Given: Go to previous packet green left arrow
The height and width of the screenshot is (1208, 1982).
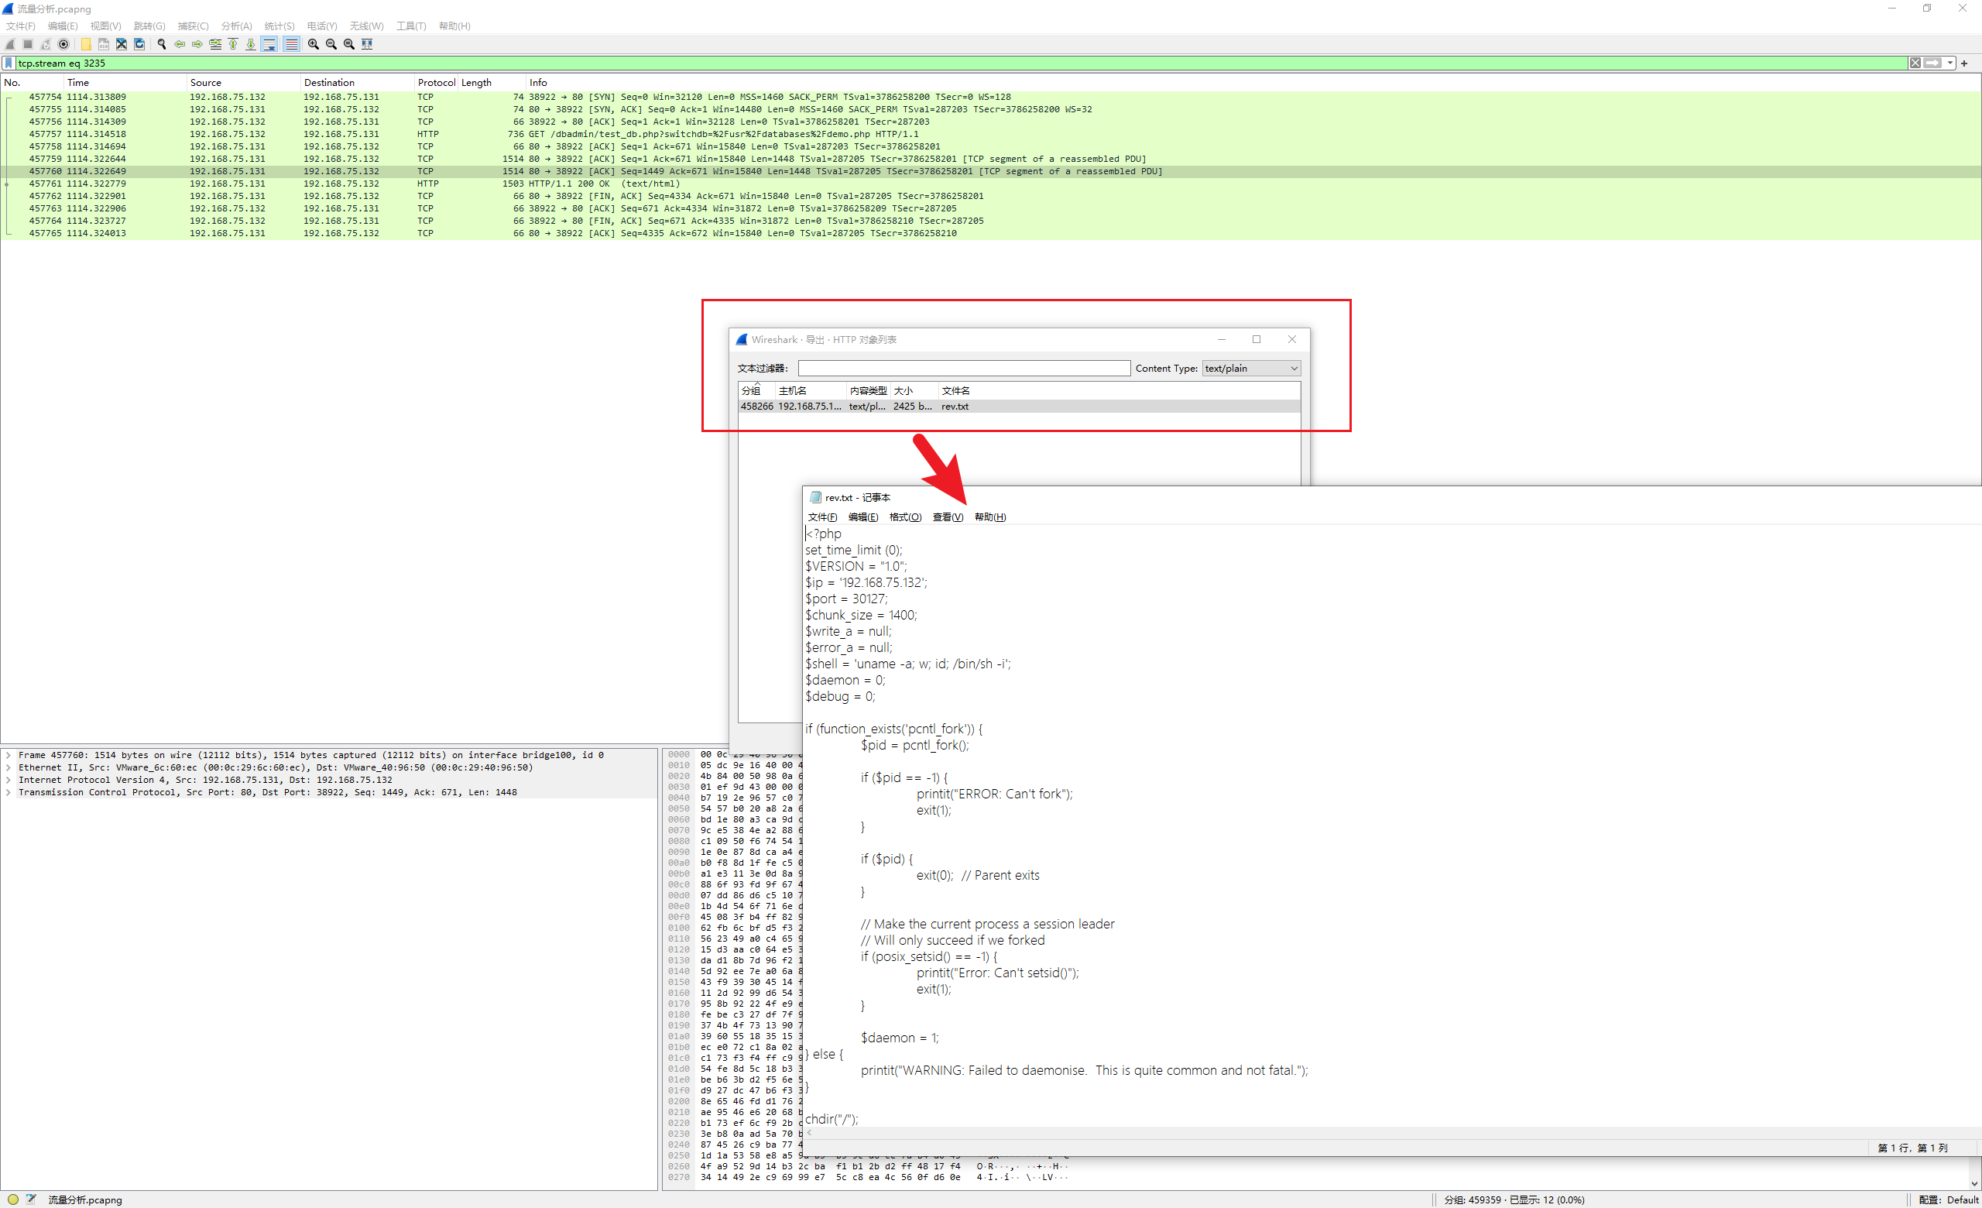Looking at the screenshot, I should tap(180, 44).
